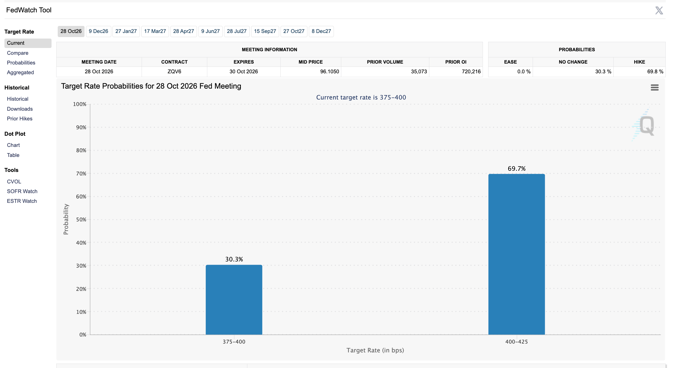Screen dimensions: 689x368
Task: Click the chart title for 28 Oct 2026 meeting
Action: pos(151,86)
